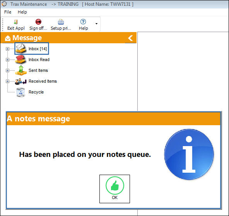Click the Exit Appl door icon
Image resolution: width=229 pixels, height=216 pixels.
(x=16, y=22)
